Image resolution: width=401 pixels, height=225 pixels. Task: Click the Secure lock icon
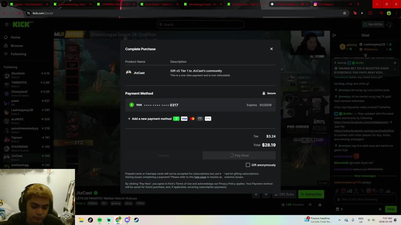[x=264, y=93]
